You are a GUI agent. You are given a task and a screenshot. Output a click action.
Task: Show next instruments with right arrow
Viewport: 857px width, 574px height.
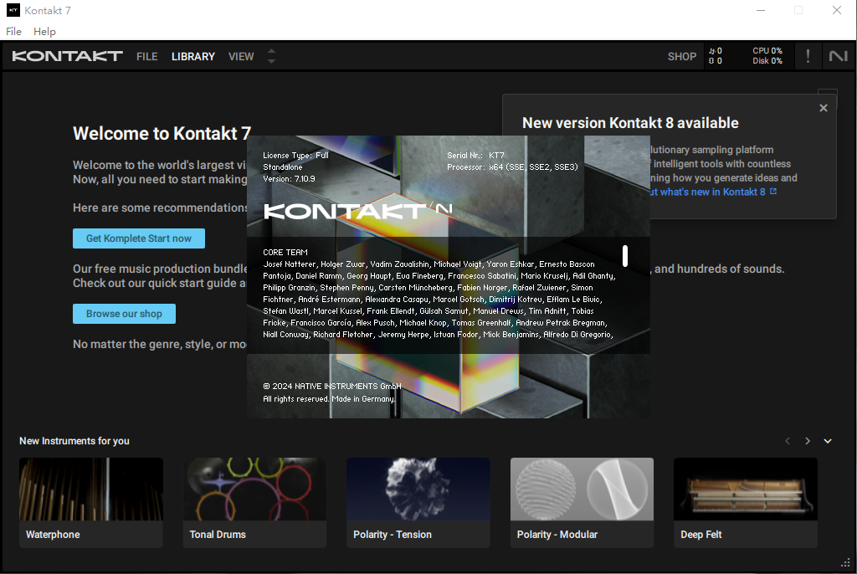pyautogui.click(x=808, y=441)
